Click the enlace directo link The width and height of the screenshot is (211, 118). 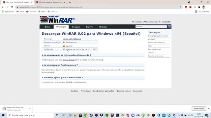click(x=69, y=60)
